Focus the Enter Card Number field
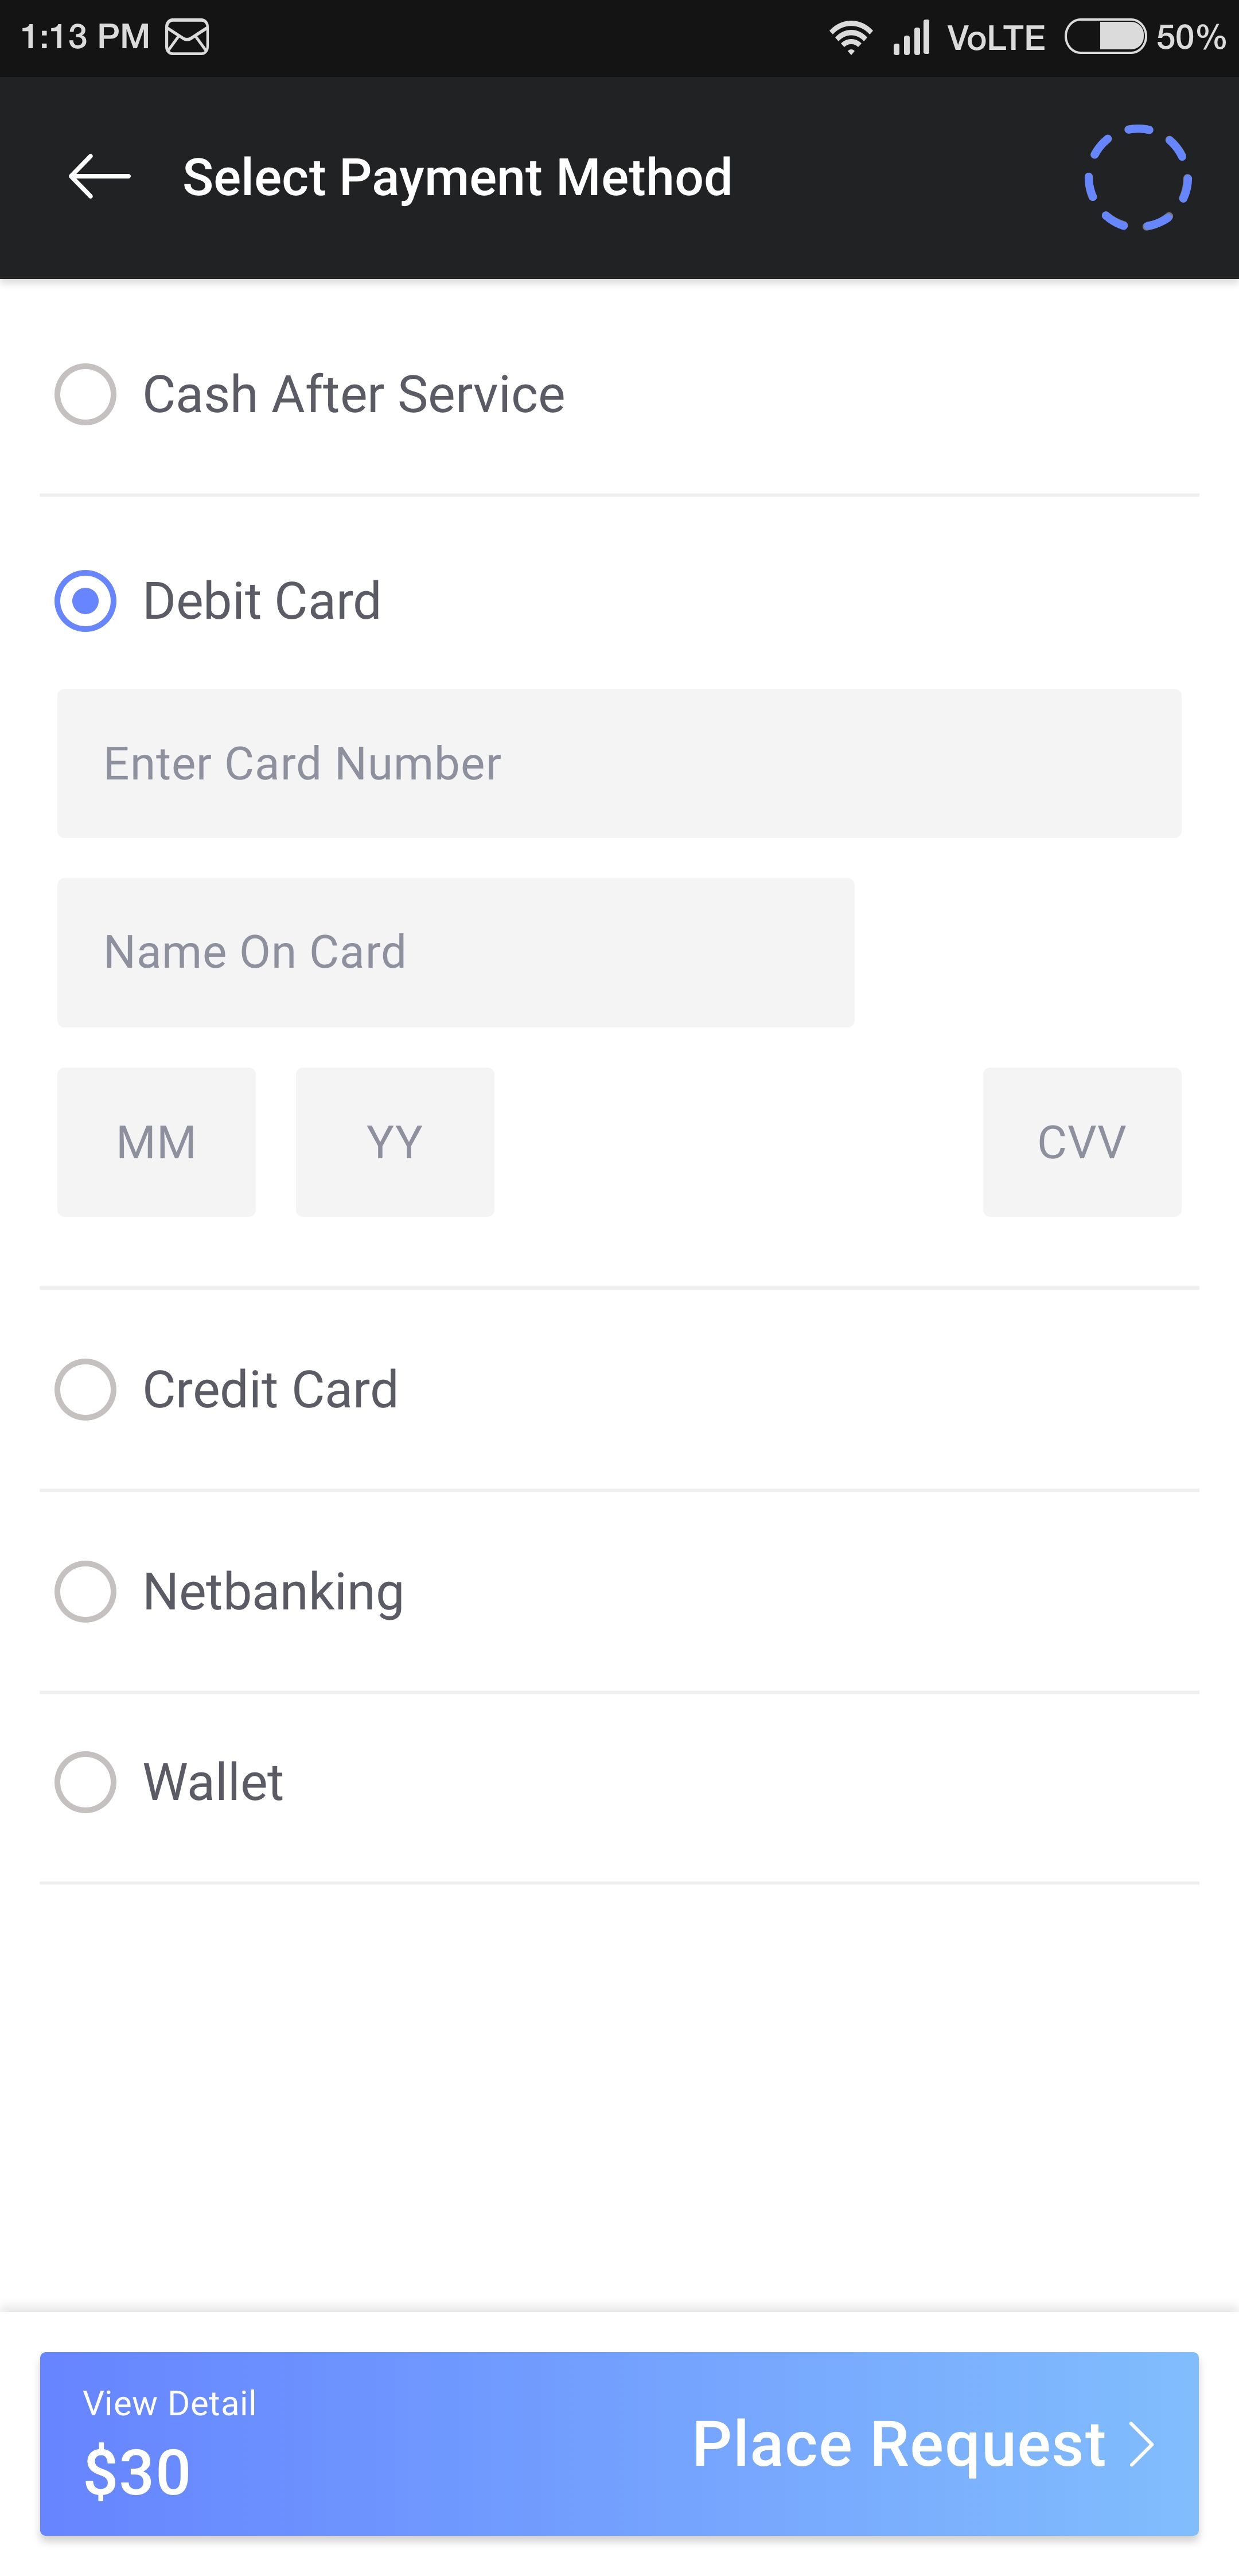Screen dimensions: 1239x2576 coord(618,763)
